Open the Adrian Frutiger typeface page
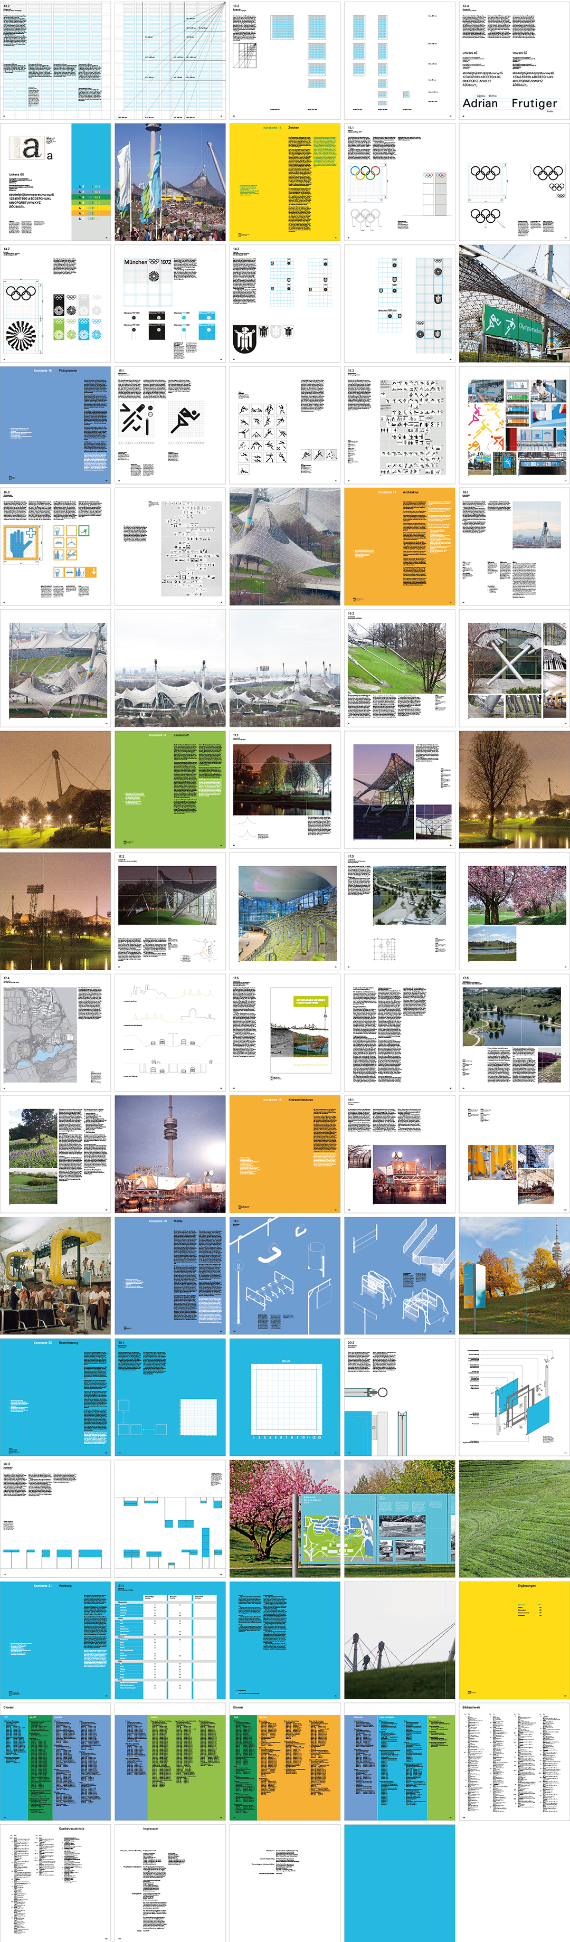Screen dimensions: 570x1942 click(x=514, y=60)
